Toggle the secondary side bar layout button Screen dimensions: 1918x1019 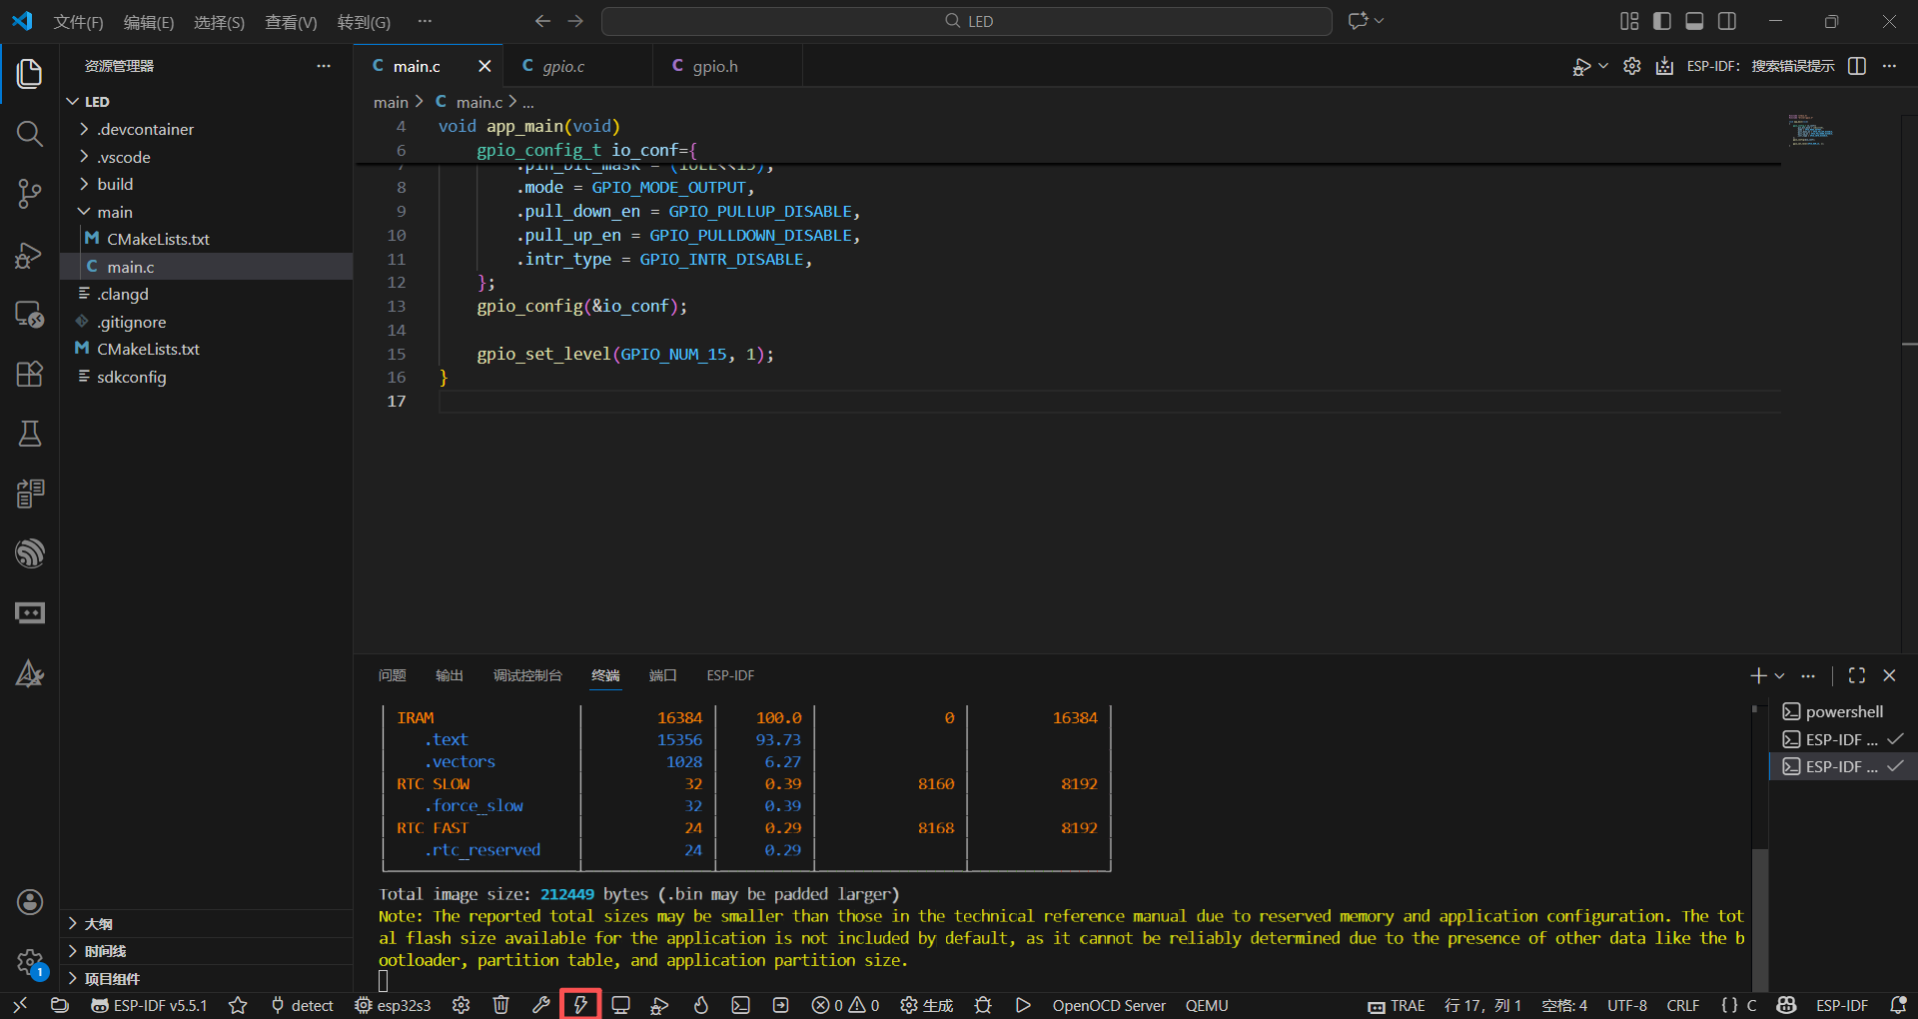[1727, 21]
